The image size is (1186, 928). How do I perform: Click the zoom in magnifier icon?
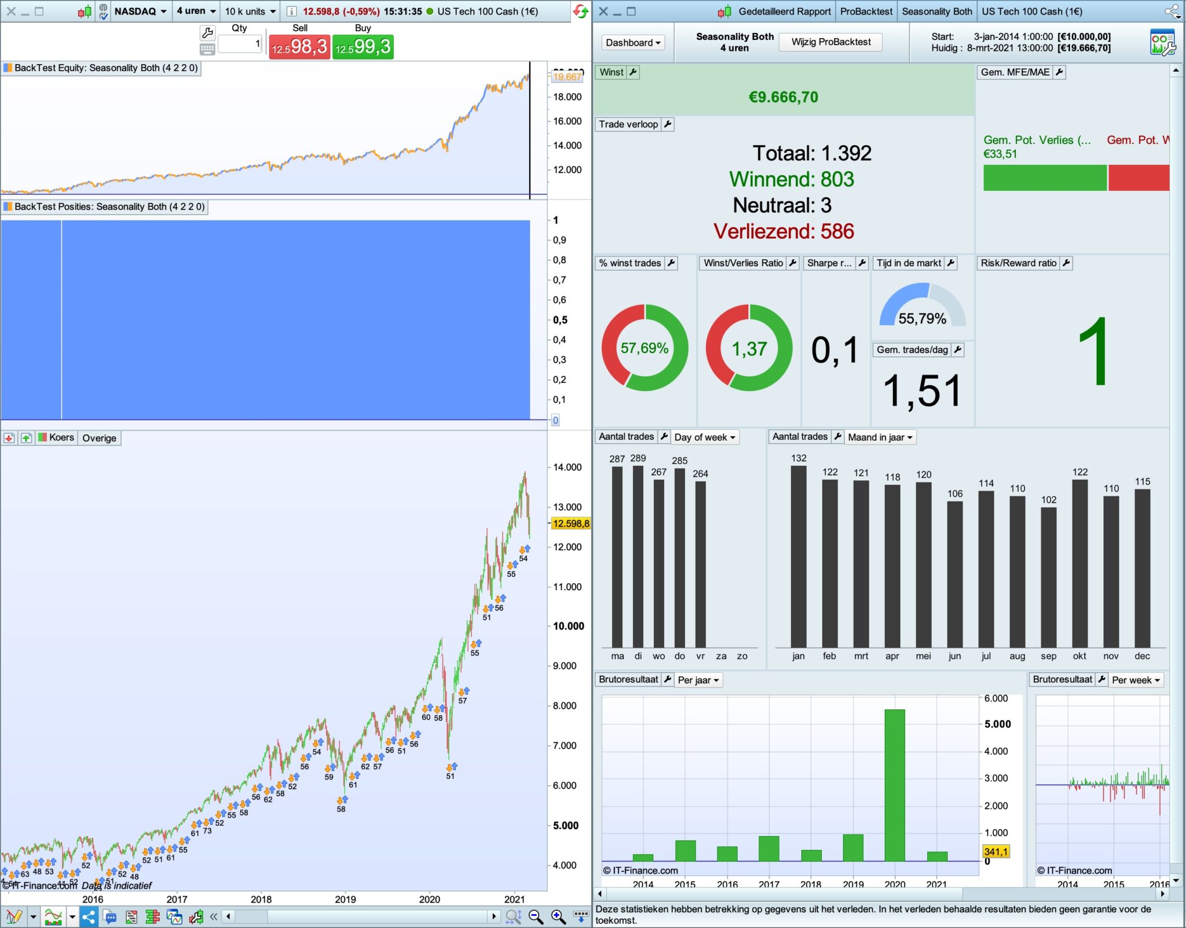click(x=558, y=916)
